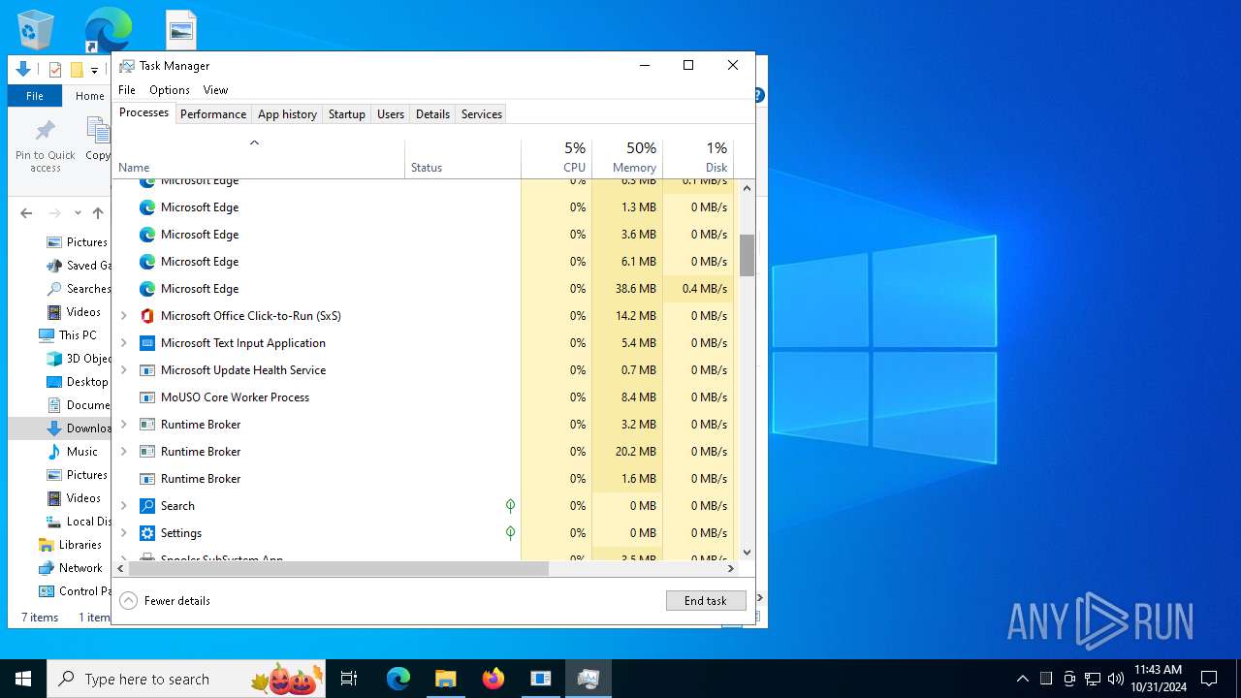Click the Microsoft Text Input Application icon
This screenshot has height=698, width=1241.
(x=147, y=343)
